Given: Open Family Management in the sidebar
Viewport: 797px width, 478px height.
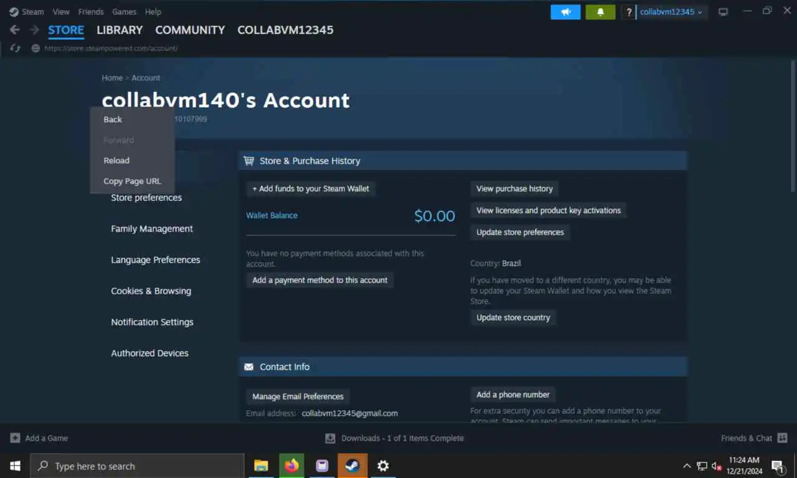Looking at the screenshot, I should pos(152,228).
